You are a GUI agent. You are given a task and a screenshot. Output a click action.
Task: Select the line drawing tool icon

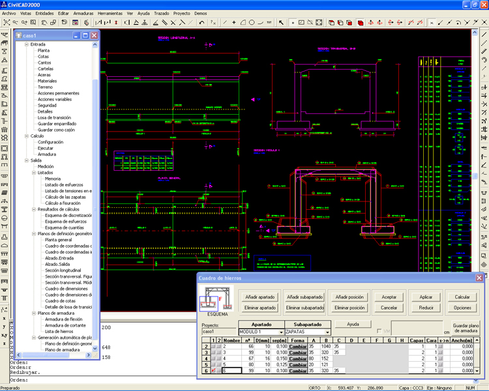(x=225, y=22)
